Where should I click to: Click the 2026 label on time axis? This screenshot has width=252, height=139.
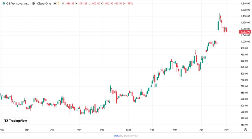tap(129, 130)
